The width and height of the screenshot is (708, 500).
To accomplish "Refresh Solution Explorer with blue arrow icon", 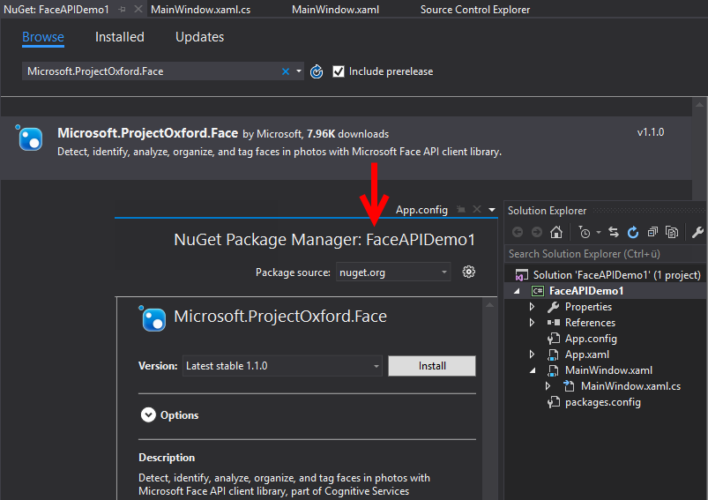I will (x=633, y=233).
